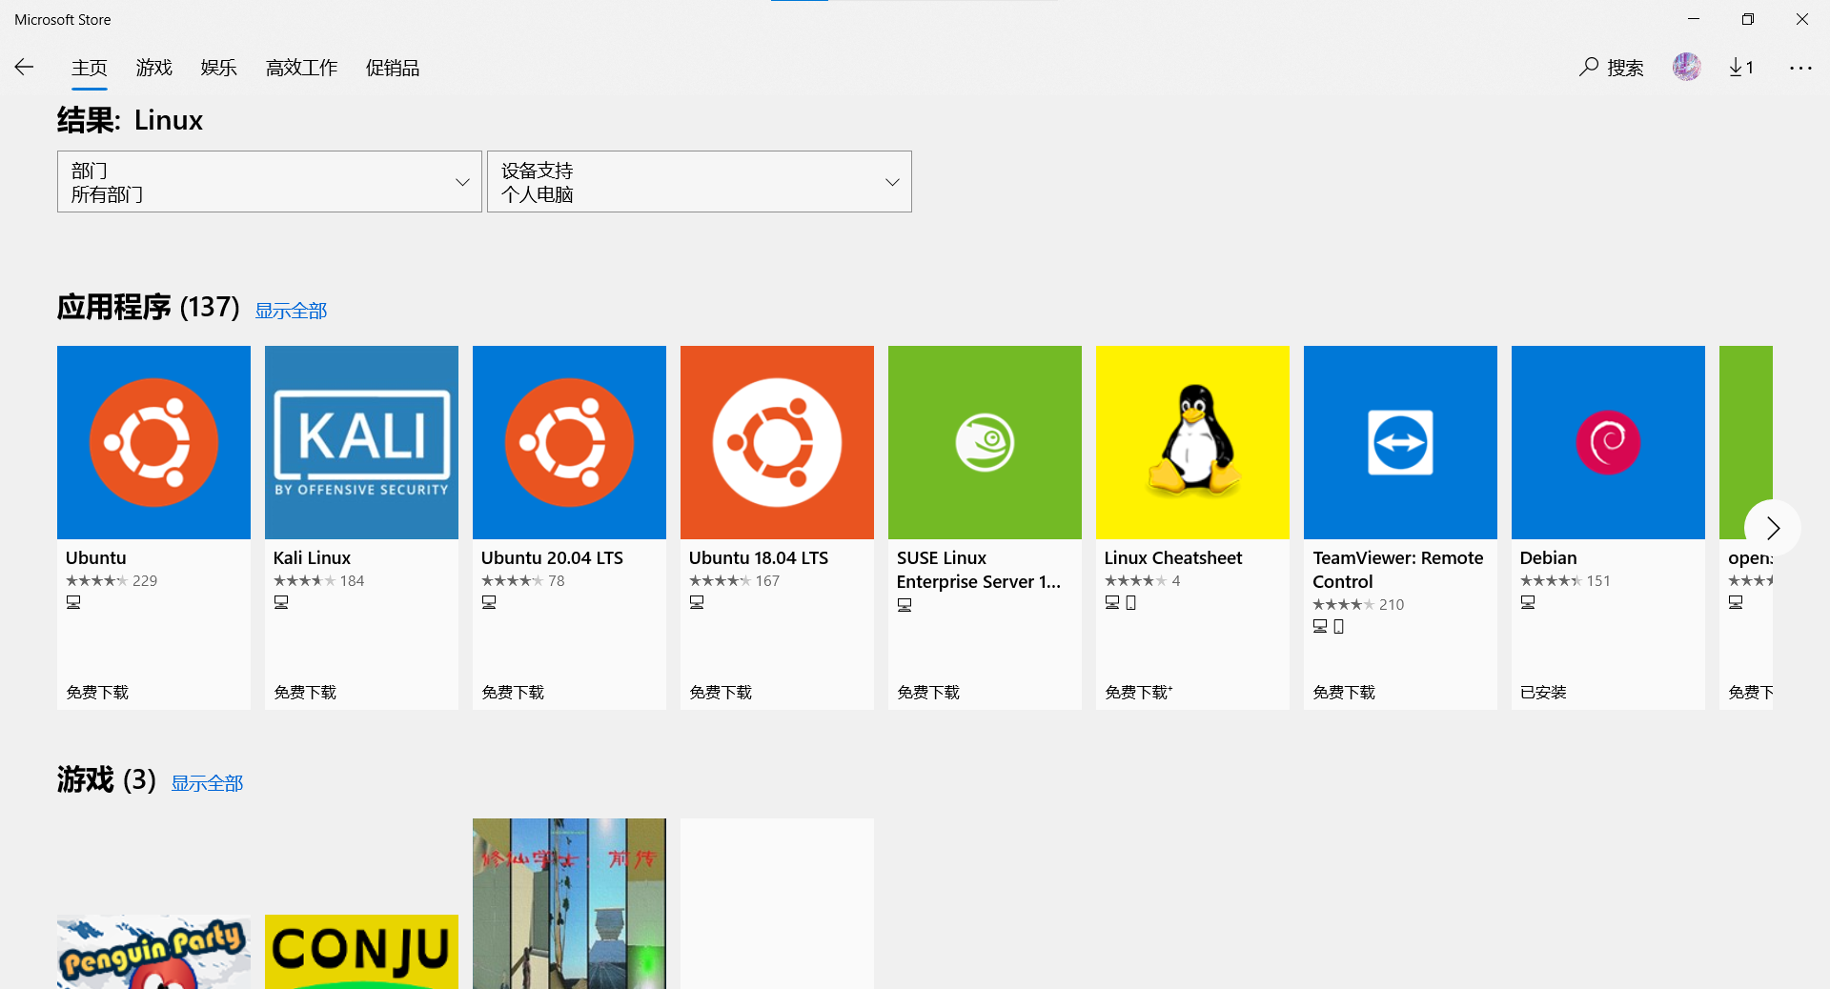Click PC device icon under Debian rating
Image resolution: width=1830 pixels, height=989 pixels.
(1528, 602)
